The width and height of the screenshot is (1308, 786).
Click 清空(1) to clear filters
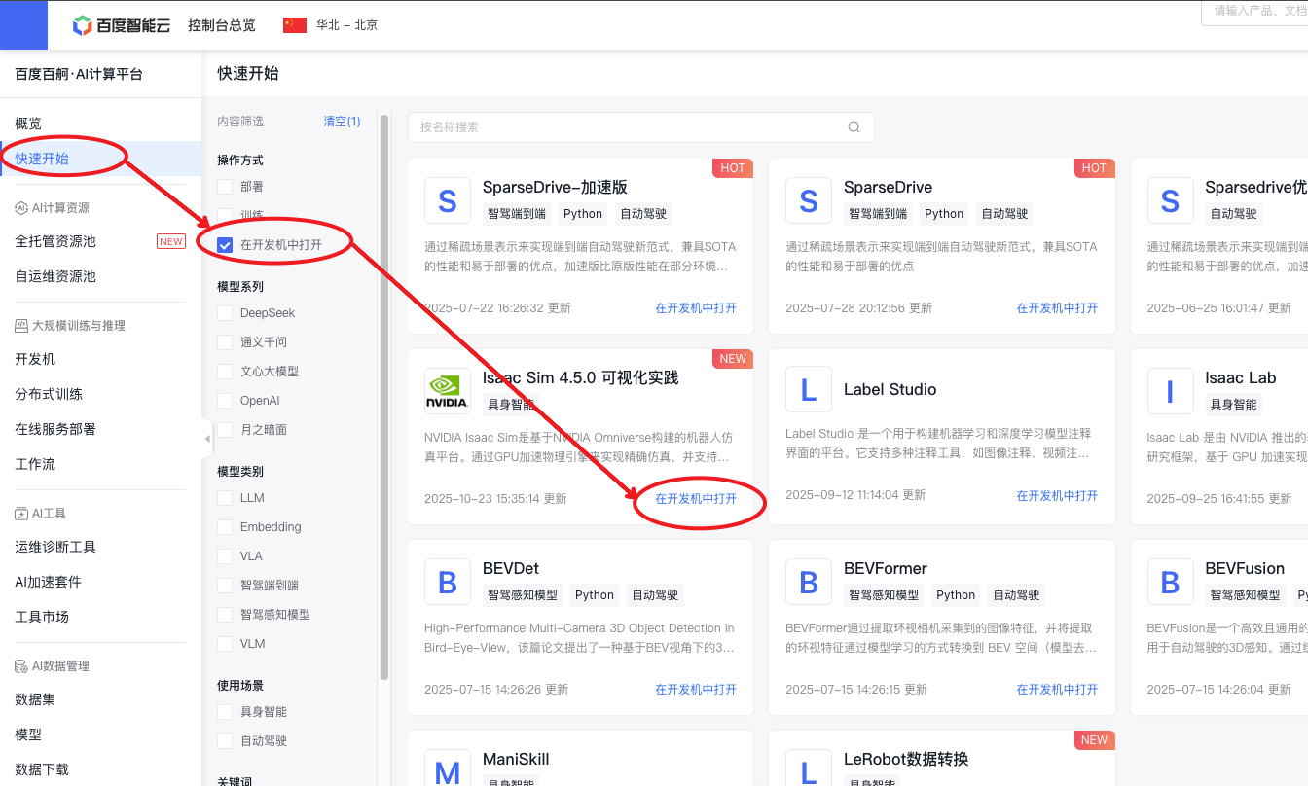coord(342,122)
